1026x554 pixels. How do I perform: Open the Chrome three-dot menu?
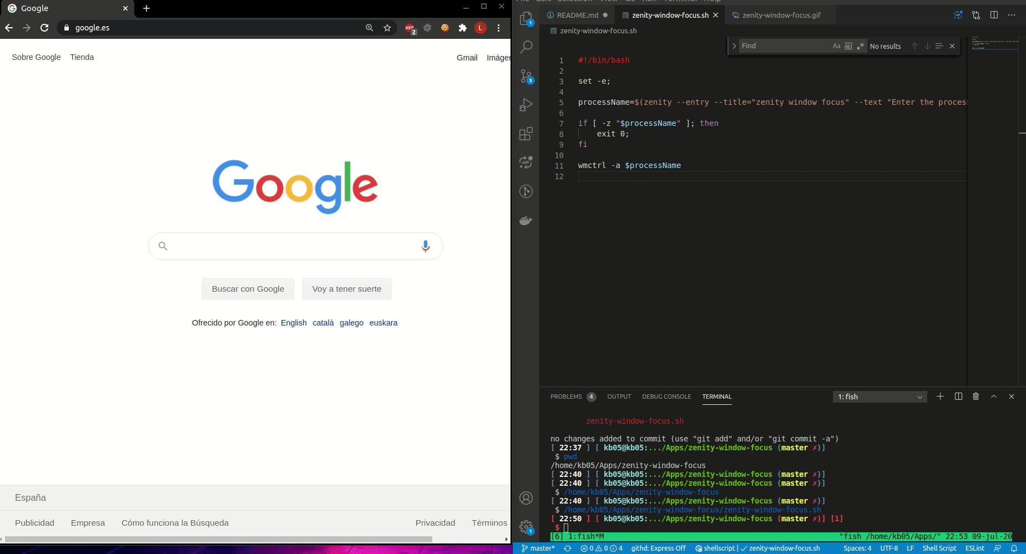pyautogui.click(x=499, y=28)
